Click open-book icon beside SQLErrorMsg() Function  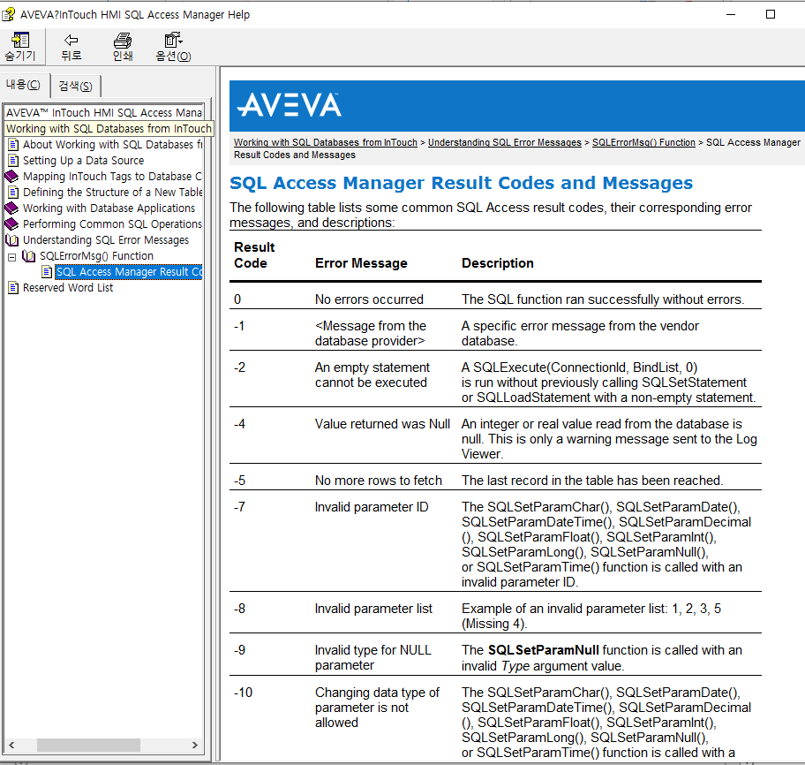click(29, 256)
